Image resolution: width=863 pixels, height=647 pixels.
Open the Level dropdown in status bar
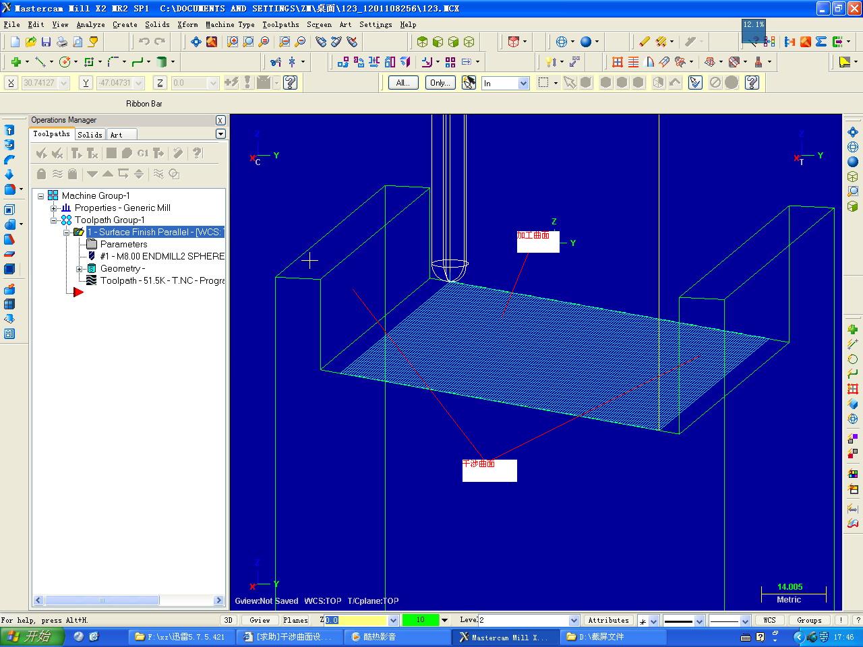(x=574, y=620)
